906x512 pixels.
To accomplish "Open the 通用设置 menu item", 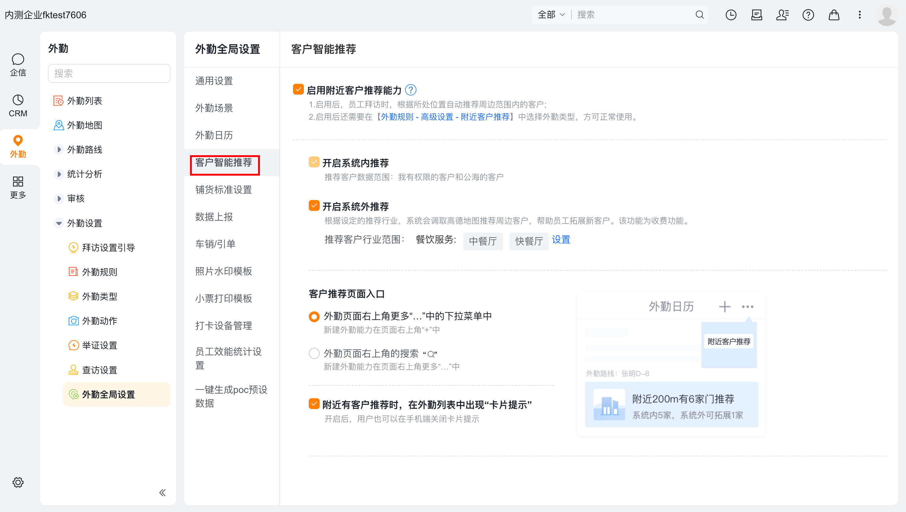I will (231, 81).
